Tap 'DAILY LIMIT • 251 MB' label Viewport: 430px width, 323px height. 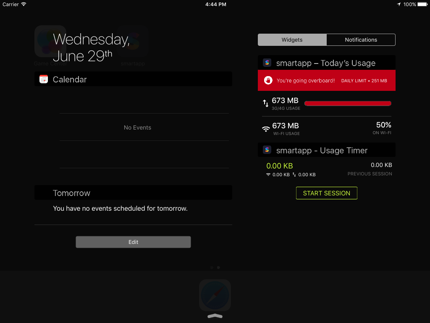pyautogui.click(x=364, y=81)
